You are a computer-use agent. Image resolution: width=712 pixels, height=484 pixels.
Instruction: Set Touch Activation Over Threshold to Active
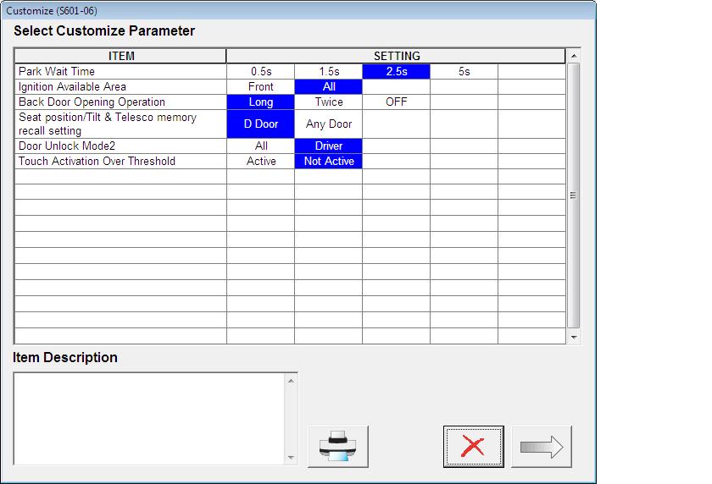261,162
